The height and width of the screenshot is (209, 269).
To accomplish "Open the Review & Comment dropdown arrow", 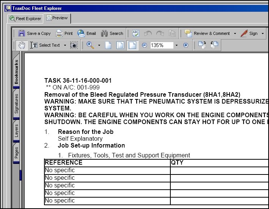I will (235, 33).
